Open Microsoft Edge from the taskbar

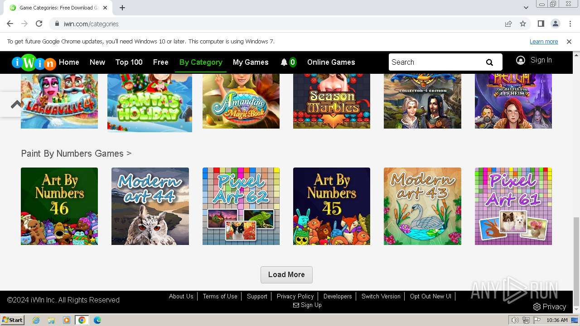point(97,320)
